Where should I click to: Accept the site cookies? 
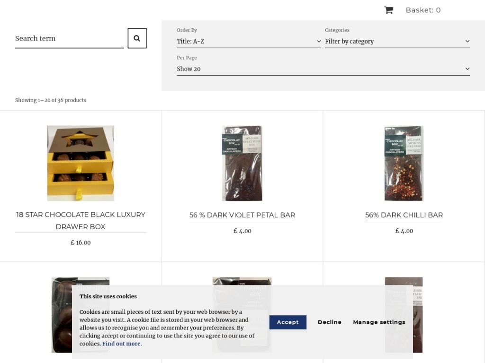(287, 322)
